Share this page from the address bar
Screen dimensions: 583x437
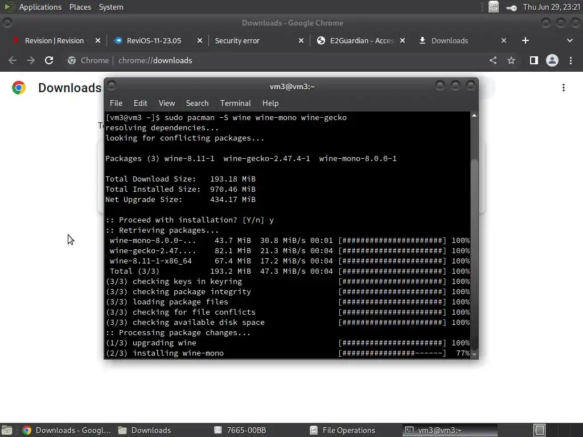click(493, 60)
